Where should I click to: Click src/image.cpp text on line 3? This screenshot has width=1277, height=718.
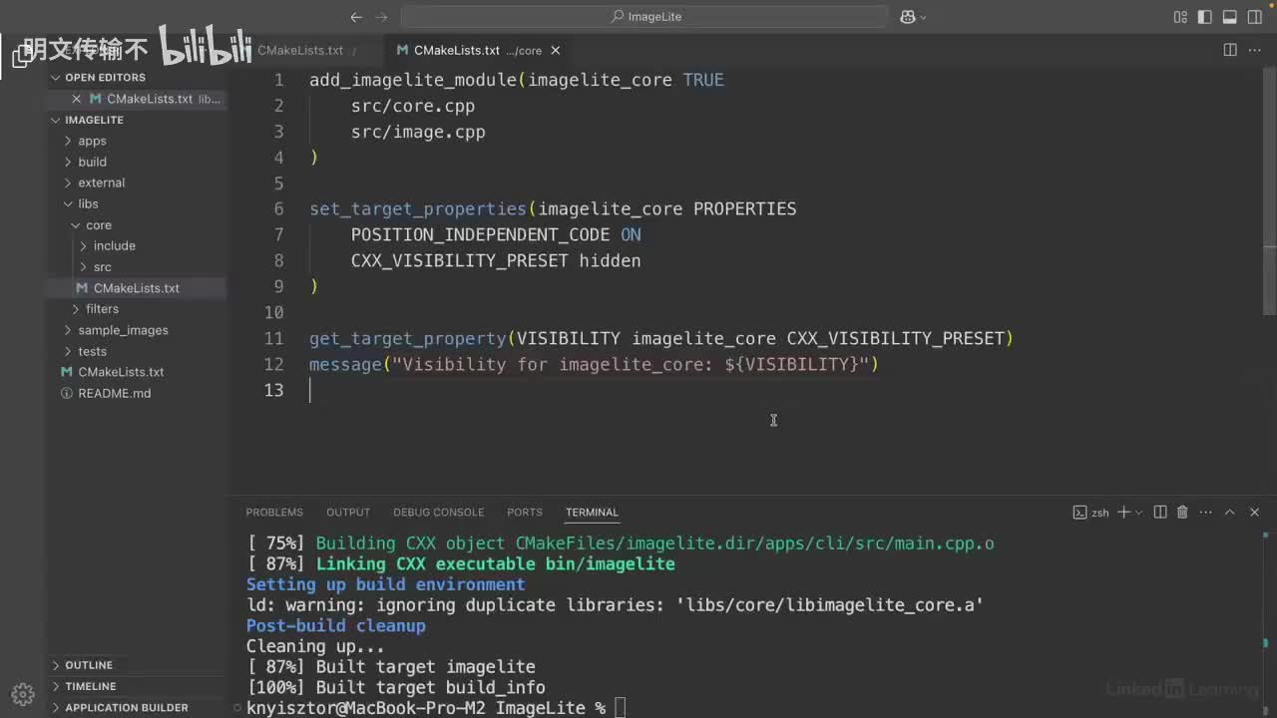[x=418, y=132]
